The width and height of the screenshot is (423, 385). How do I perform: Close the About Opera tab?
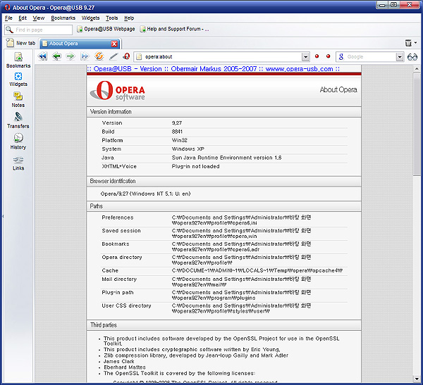(114, 44)
